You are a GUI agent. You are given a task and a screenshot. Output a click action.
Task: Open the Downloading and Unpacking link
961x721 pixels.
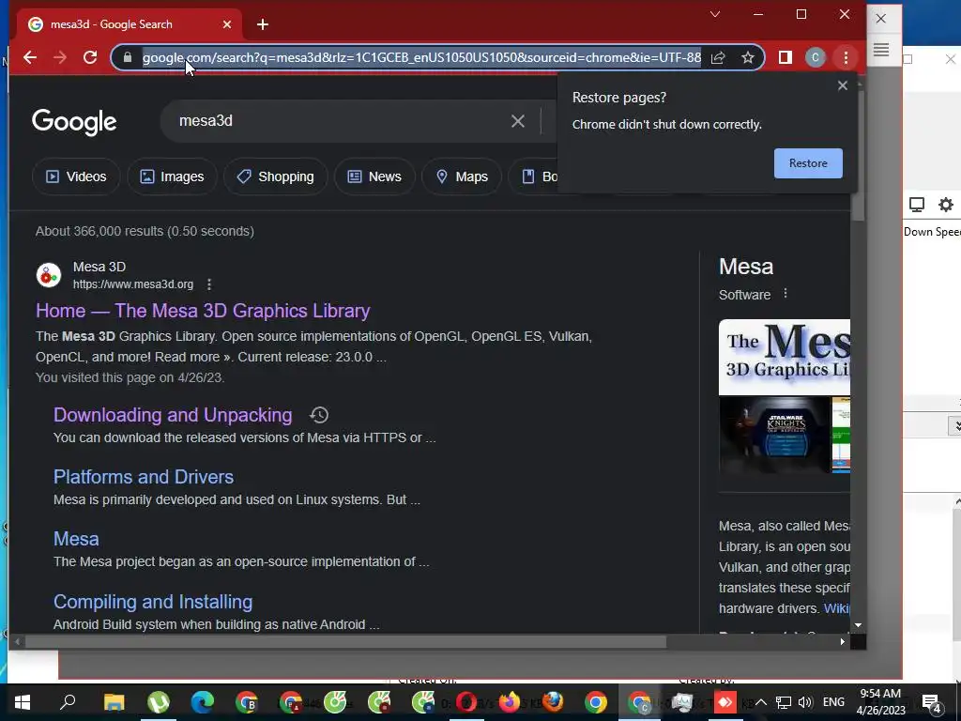pyautogui.click(x=173, y=415)
